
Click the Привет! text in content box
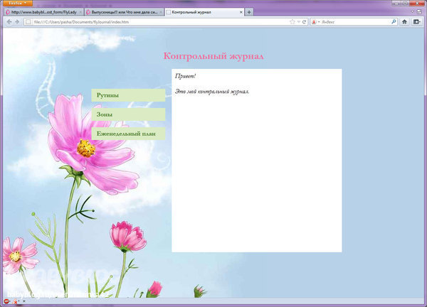pyautogui.click(x=186, y=76)
